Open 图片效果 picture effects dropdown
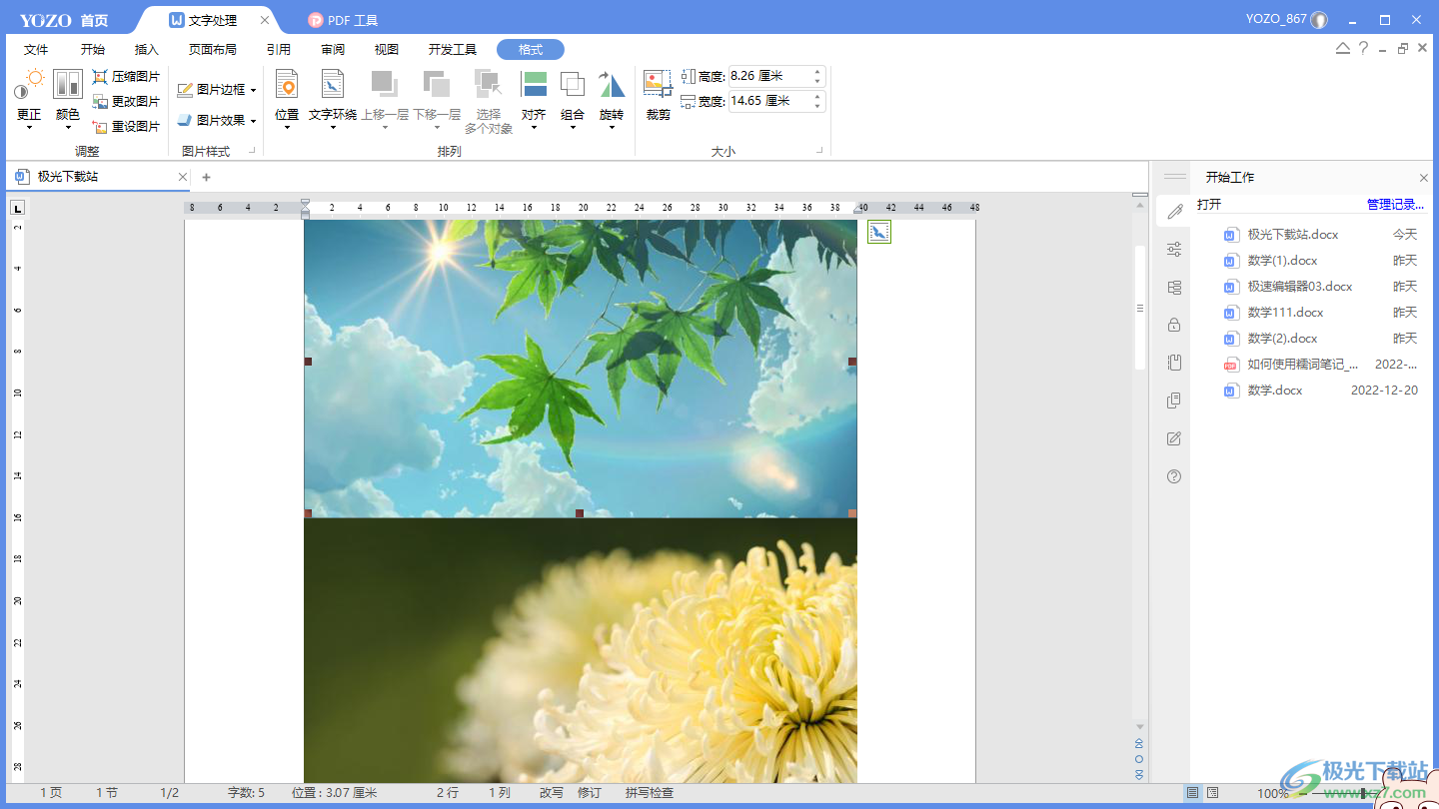 coord(217,120)
